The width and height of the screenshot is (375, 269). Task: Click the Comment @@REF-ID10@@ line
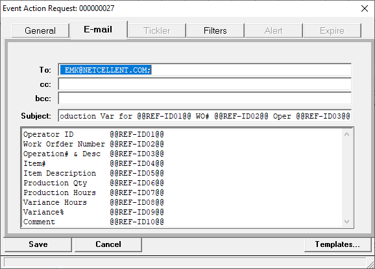(x=93, y=222)
